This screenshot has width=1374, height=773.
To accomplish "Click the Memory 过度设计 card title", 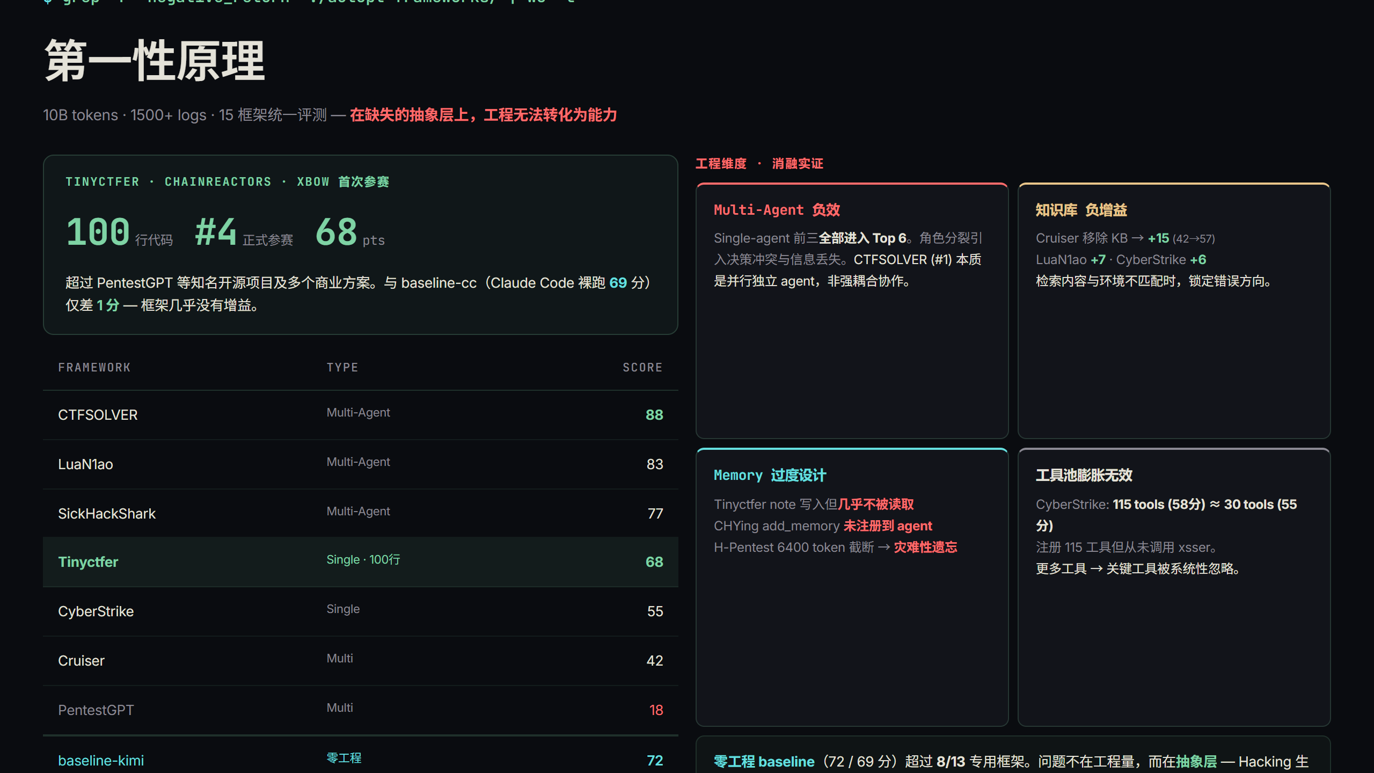I will [770, 475].
